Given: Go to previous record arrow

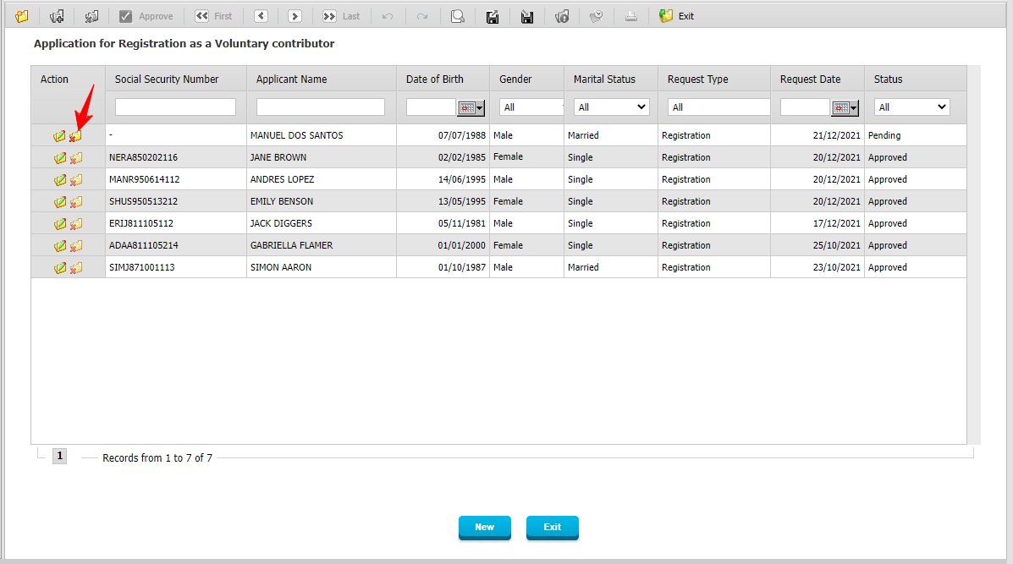Looking at the screenshot, I should (x=261, y=16).
